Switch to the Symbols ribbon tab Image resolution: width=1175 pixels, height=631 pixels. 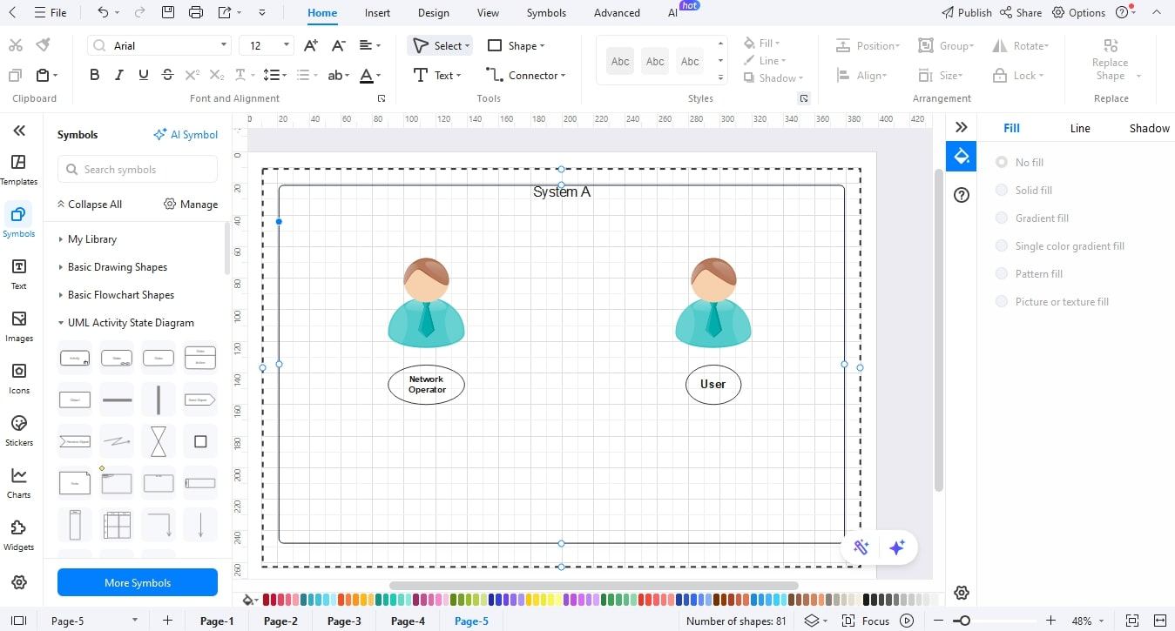pos(546,13)
